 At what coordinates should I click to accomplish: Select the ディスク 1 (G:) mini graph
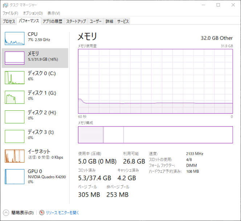(x=15, y=97)
